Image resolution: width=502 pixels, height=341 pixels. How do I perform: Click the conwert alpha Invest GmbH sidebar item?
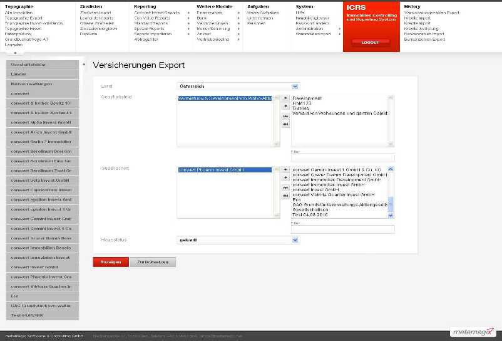pyautogui.click(x=43, y=122)
